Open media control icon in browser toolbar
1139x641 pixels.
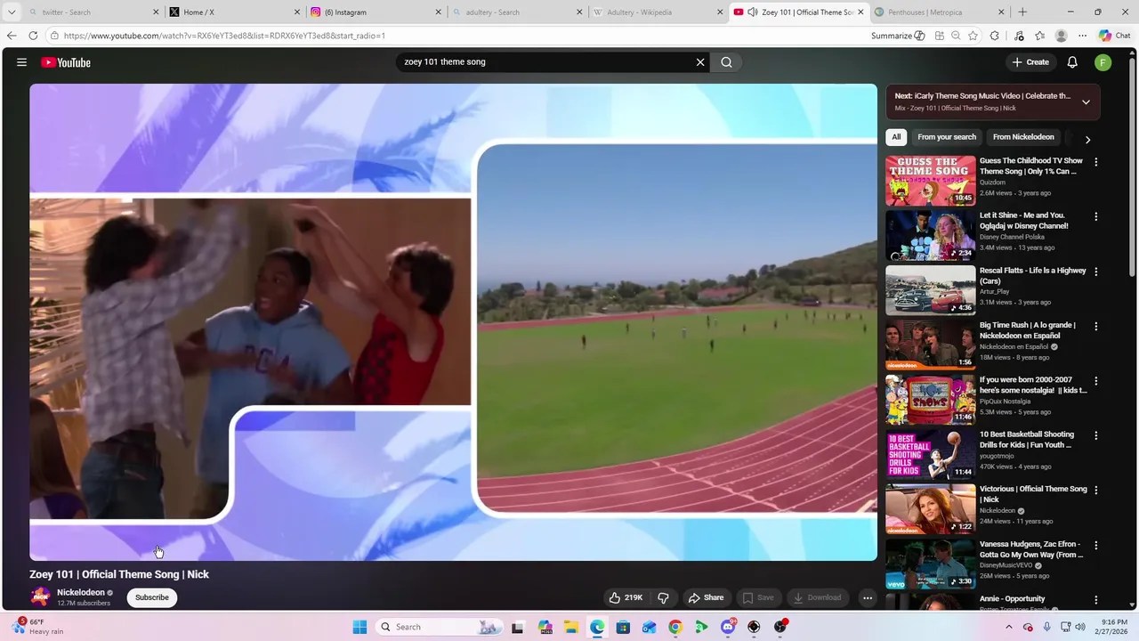click(x=1019, y=36)
